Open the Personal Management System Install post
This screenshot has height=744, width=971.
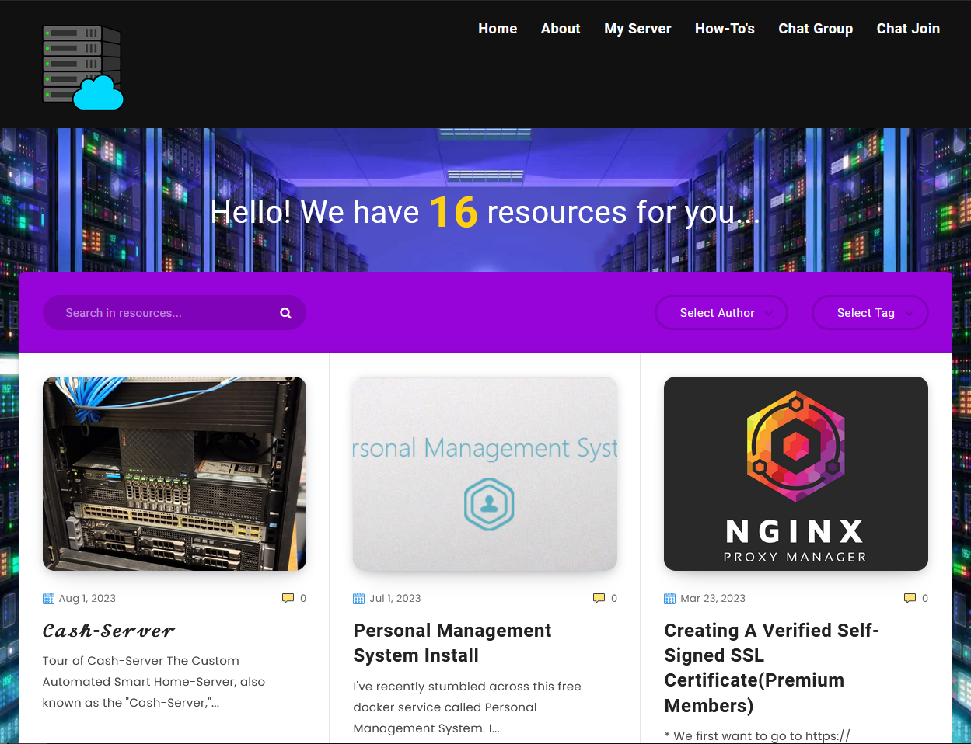tap(452, 642)
